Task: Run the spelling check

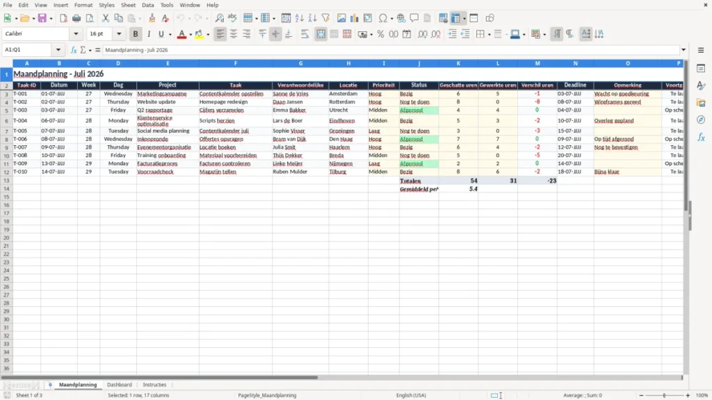Action: [232, 18]
